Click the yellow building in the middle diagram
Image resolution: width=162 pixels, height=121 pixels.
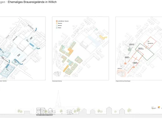pyautogui.click(x=103, y=37)
